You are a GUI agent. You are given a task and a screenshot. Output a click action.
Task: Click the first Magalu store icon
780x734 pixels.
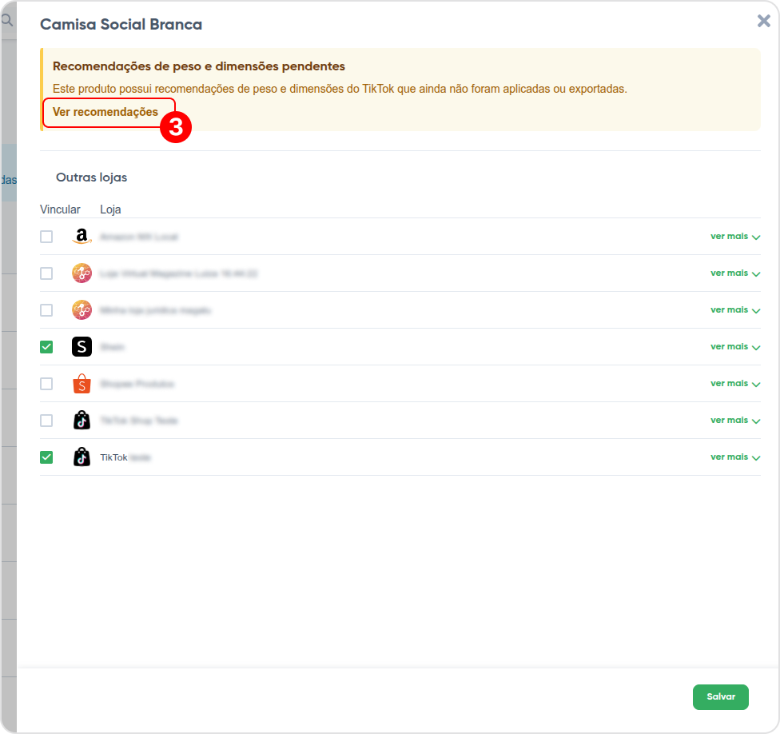pyautogui.click(x=82, y=273)
